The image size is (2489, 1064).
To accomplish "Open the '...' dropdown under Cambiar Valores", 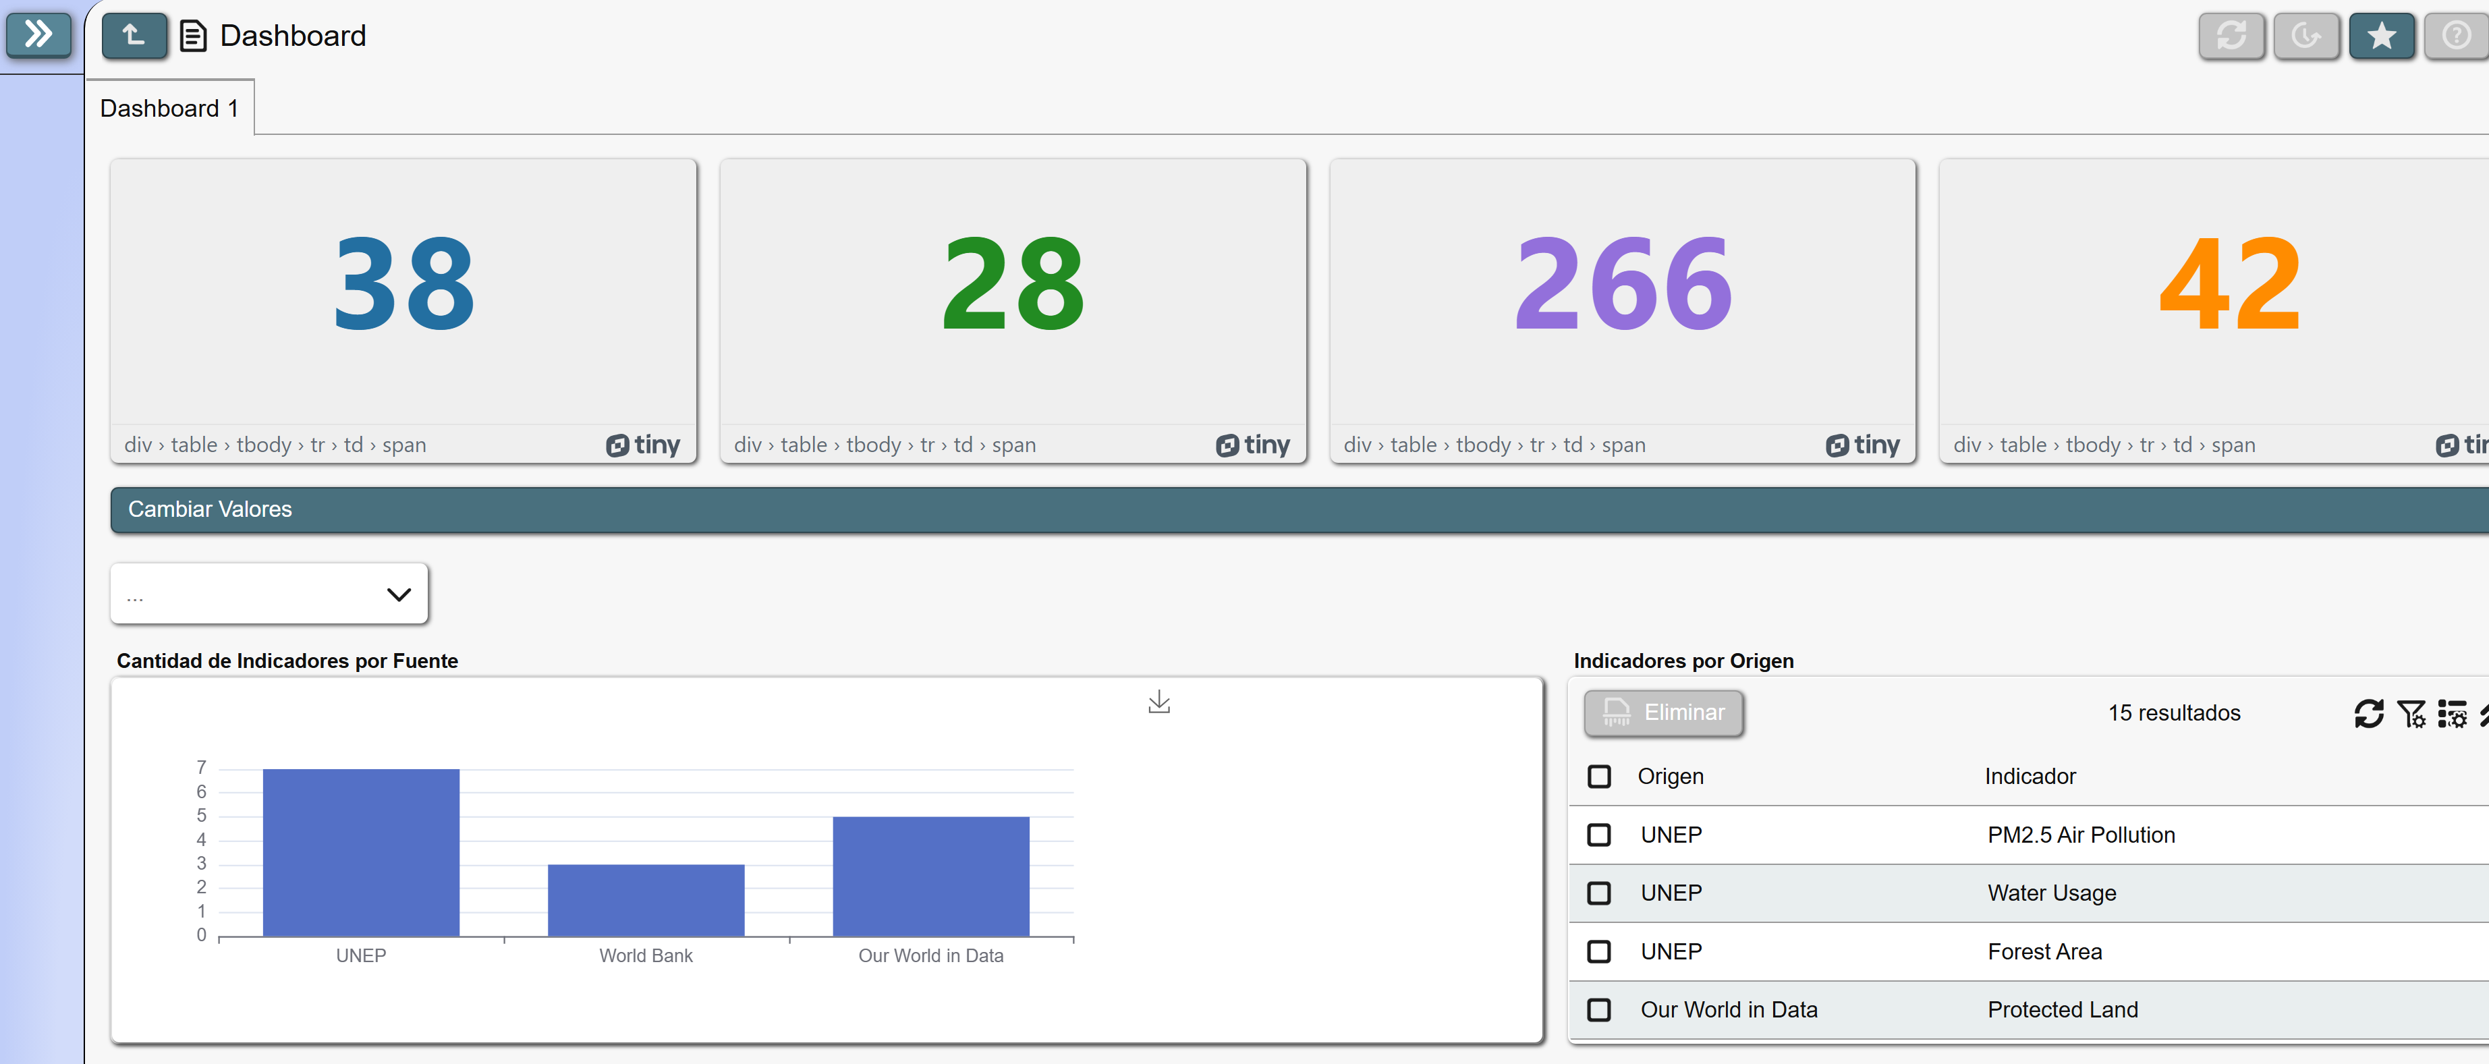I will point(269,594).
